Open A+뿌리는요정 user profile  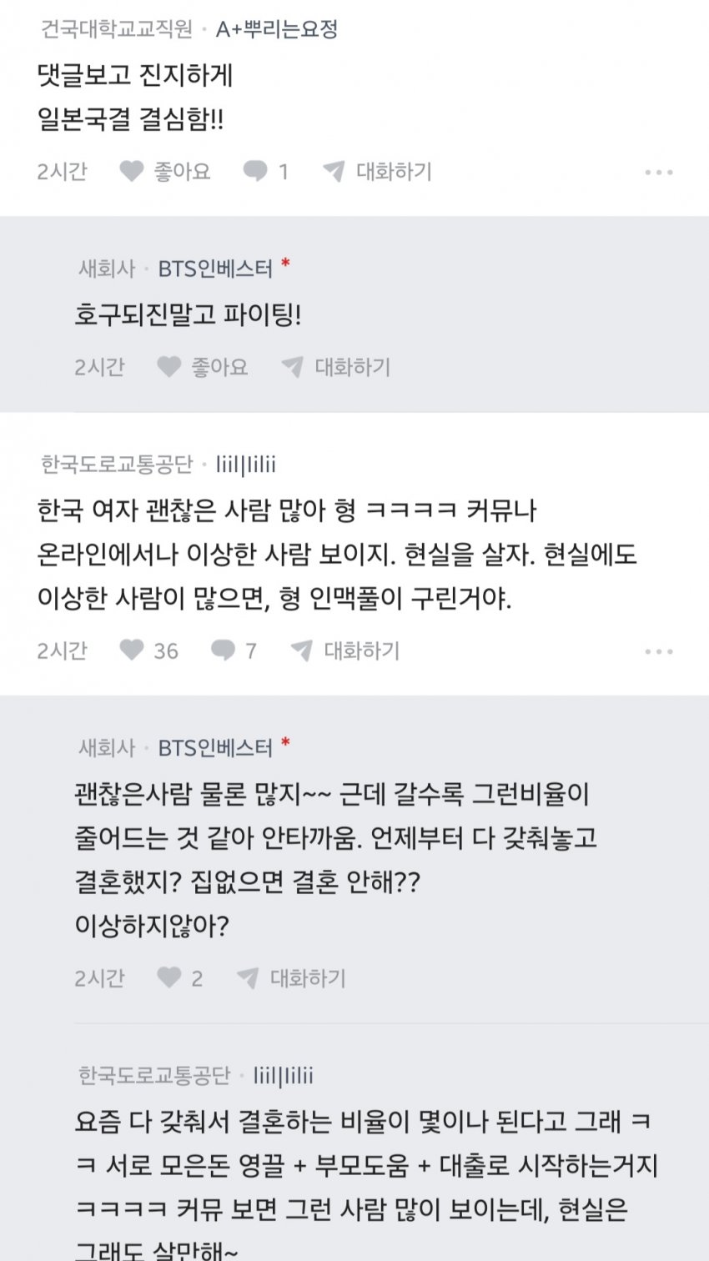[x=277, y=30]
